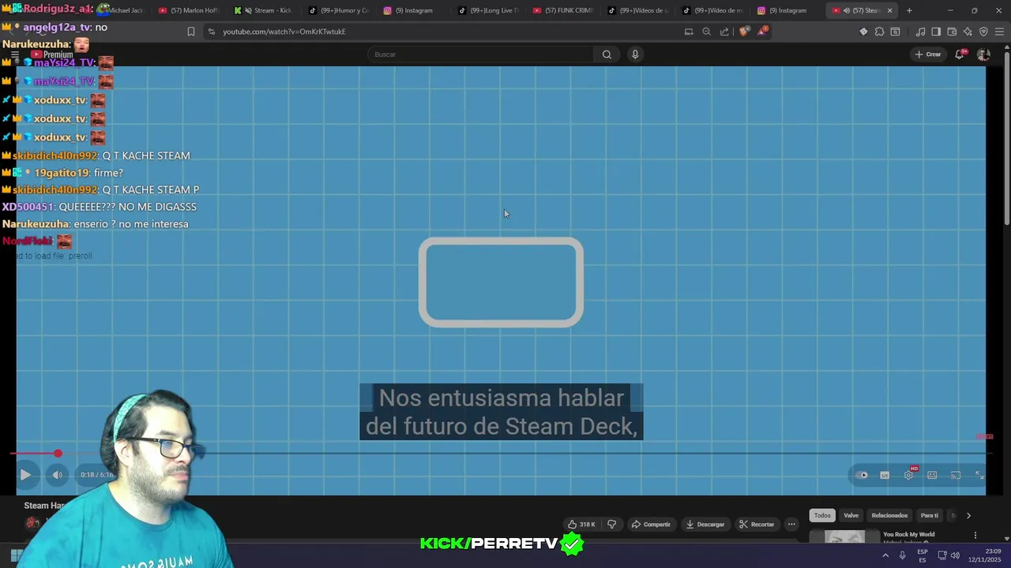Screen dimensions: 1011x568
Task: Switch ESP ES keyboard language
Action: pyautogui.click(x=923, y=555)
